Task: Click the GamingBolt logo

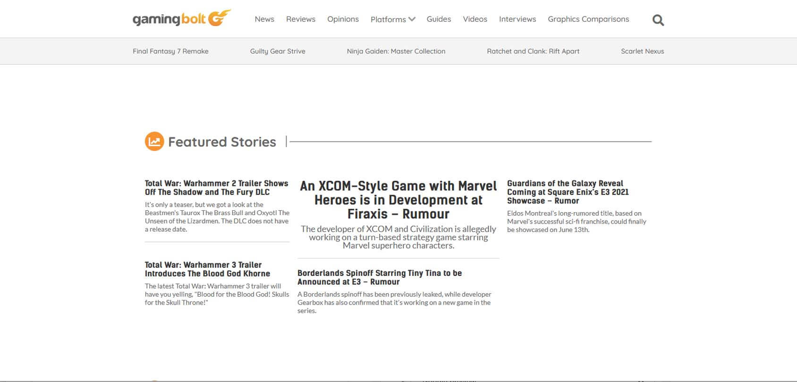Action: 182,18
